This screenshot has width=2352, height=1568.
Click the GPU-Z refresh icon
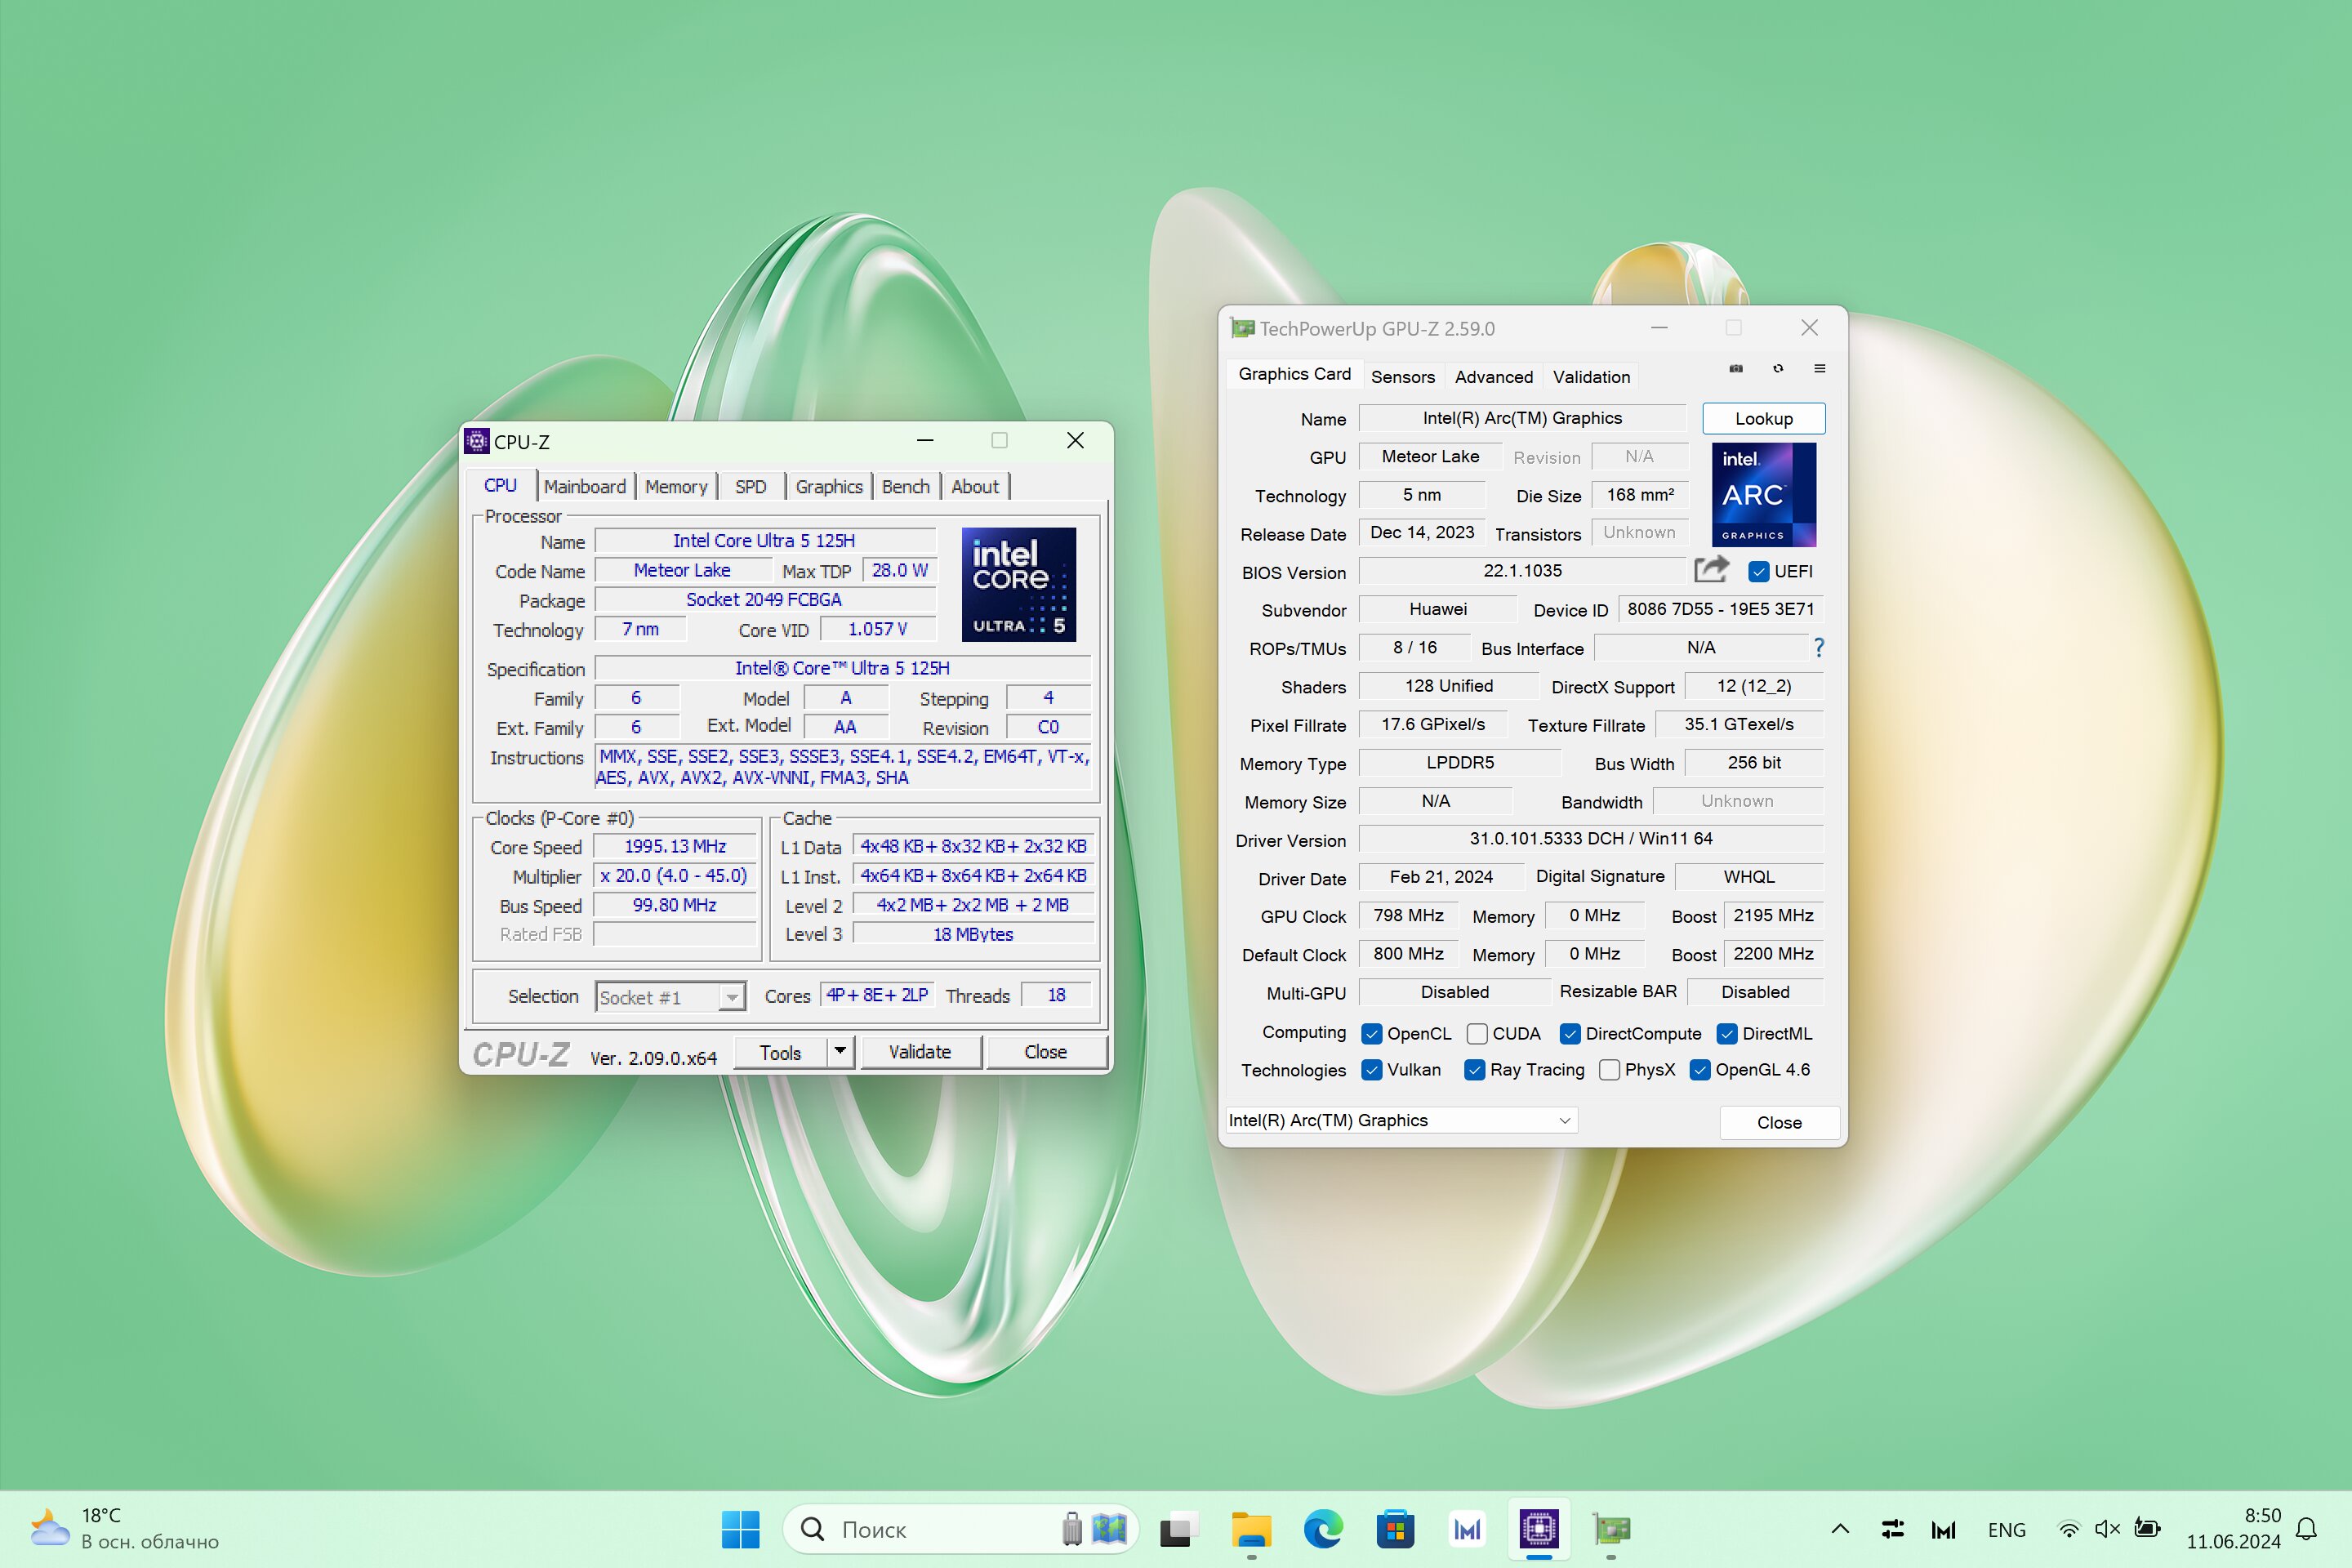click(x=1778, y=369)
